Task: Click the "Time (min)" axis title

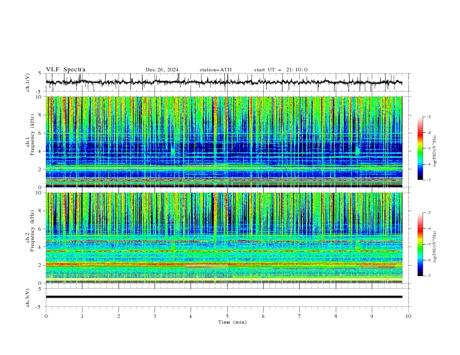Action: coord(232,322)
